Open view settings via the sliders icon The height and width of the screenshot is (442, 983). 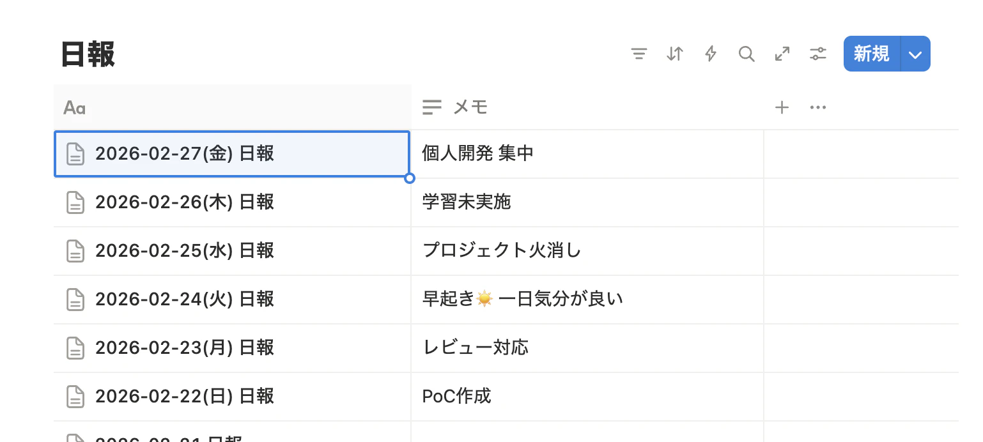coord(817,54)
